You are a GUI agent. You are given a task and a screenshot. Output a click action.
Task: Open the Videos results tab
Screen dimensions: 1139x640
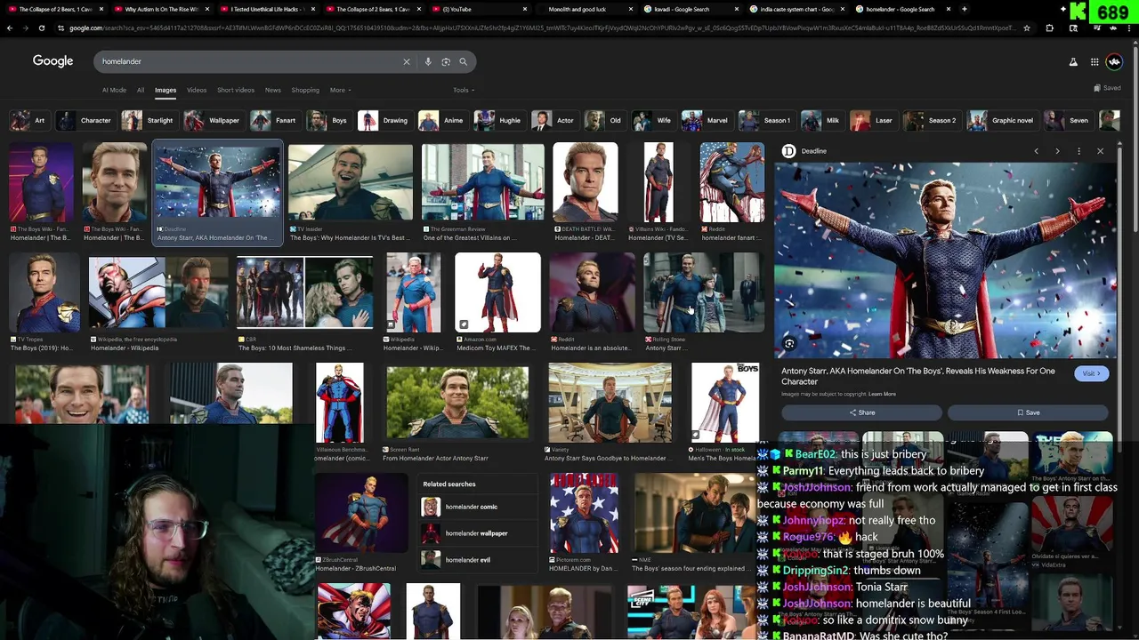click(197, 90)
